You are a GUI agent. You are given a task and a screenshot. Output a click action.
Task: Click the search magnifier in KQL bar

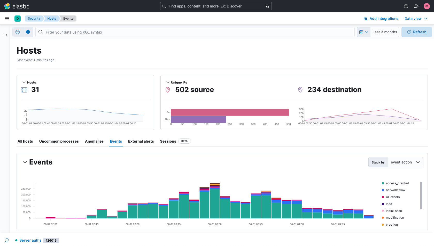point(41,32)
